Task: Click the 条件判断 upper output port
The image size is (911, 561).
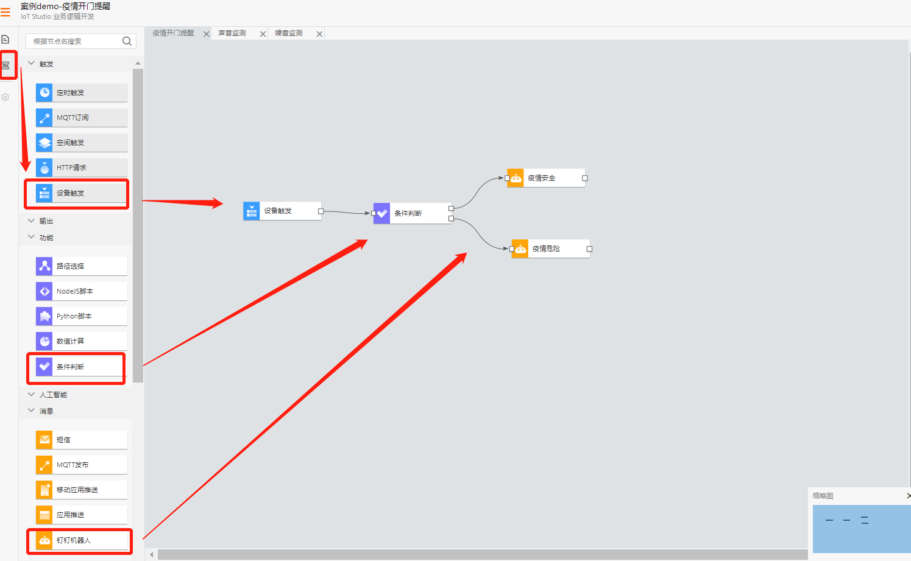Action: pyautogui.click(x=451, y=208)
